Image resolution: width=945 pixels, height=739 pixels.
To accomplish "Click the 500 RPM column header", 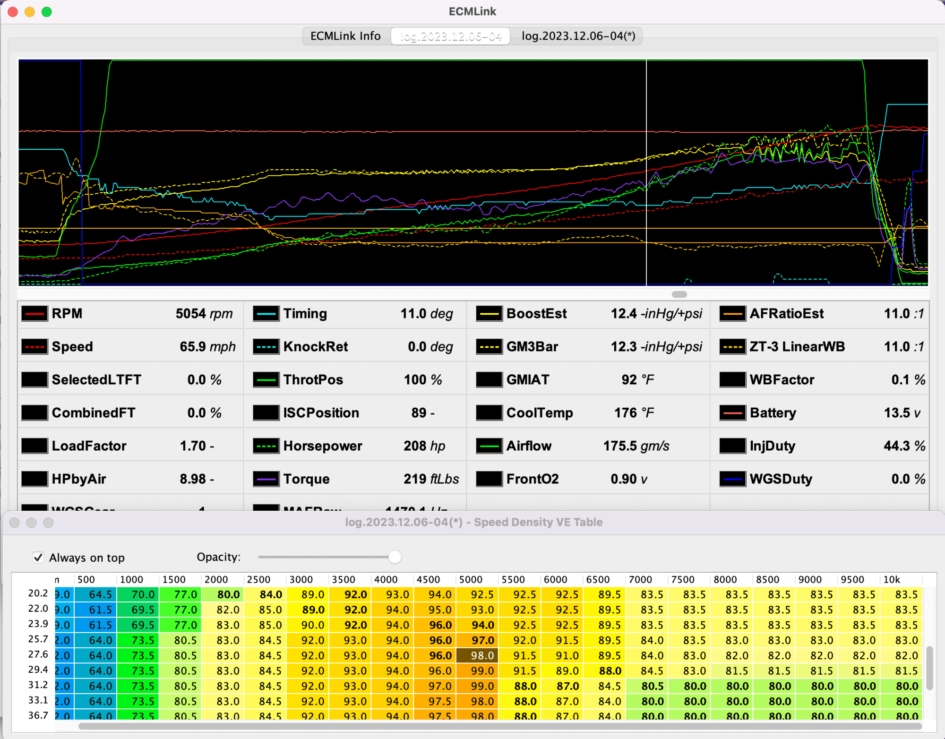I will (x=95, y=579).
